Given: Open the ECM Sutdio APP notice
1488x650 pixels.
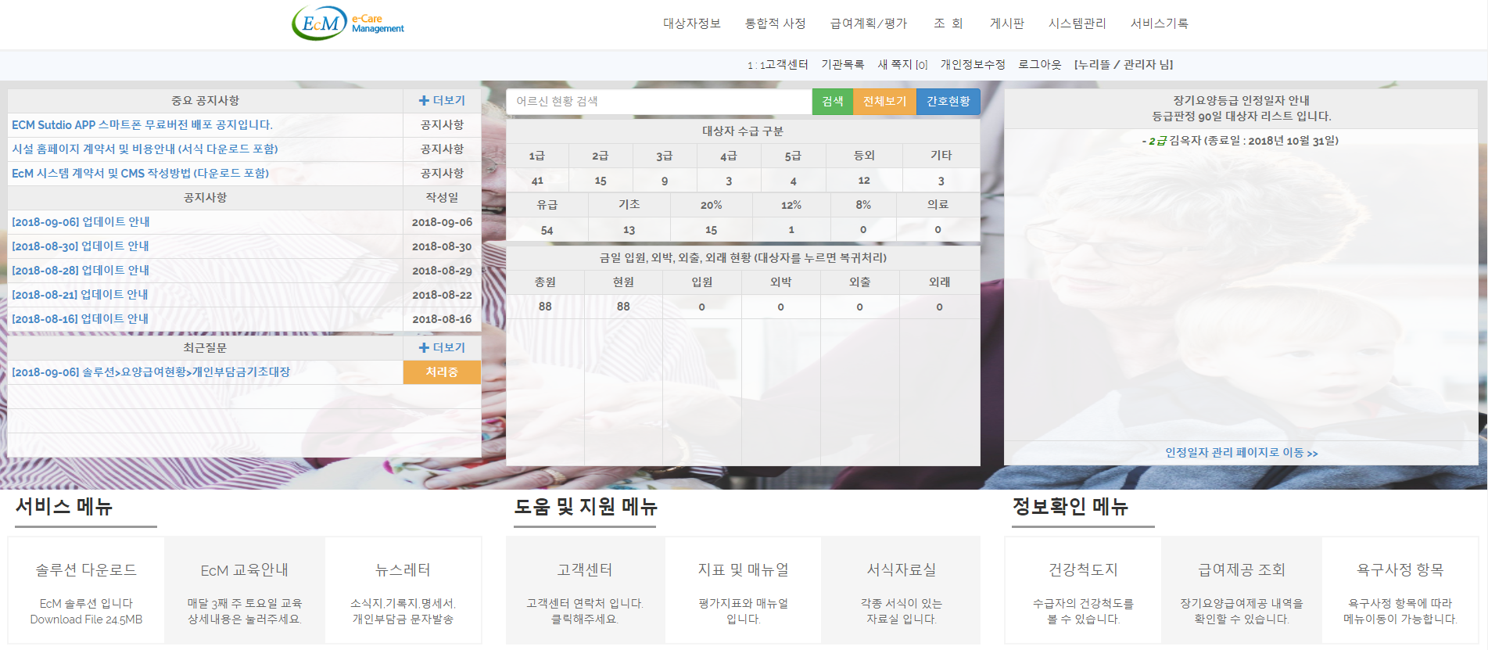Looking at the screenshot, I should click(142, 125).
